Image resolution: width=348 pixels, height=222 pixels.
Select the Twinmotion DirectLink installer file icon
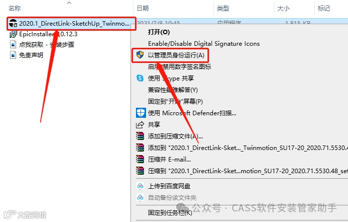pyautogui.click(x=13, y=23)
